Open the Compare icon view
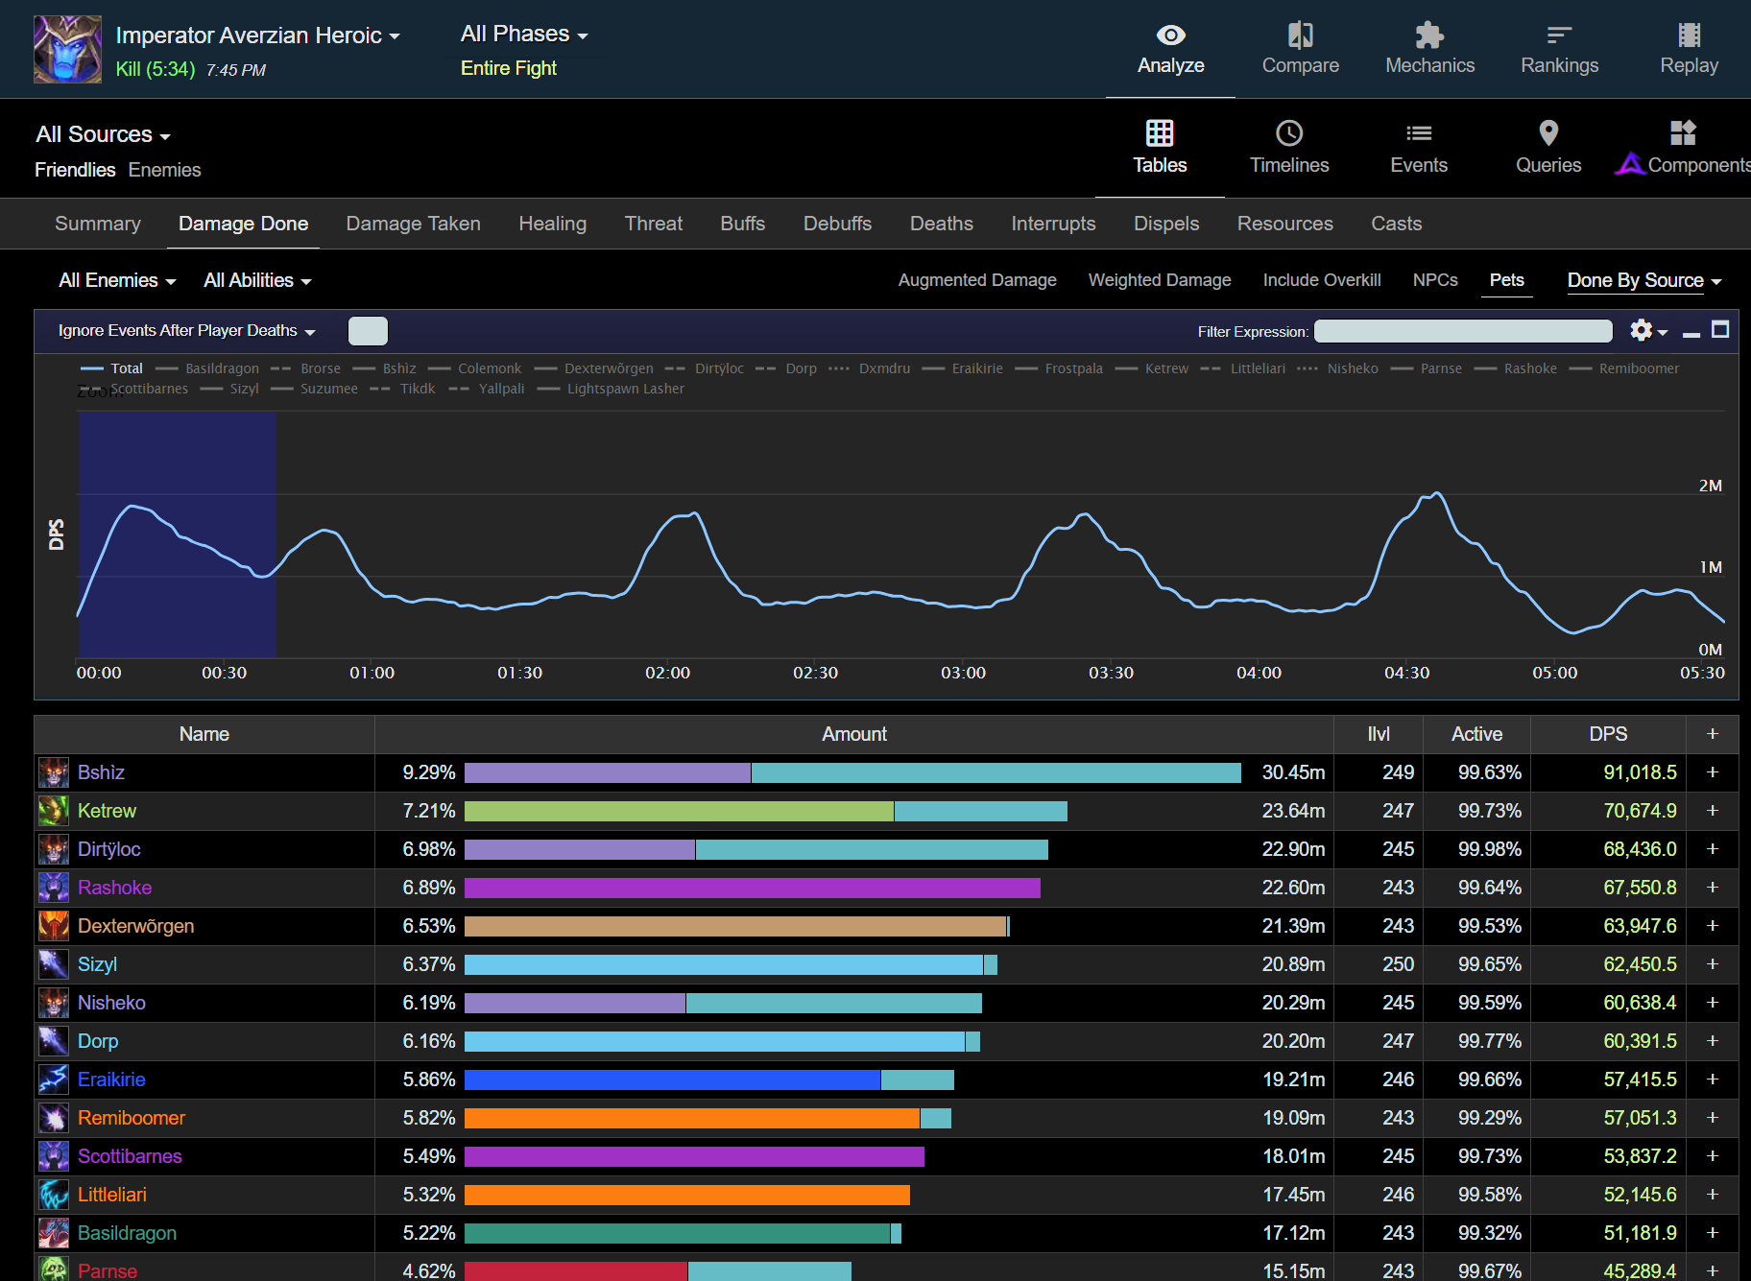The width and height of the screenshot is (1751, 1281). [1300, 36]
